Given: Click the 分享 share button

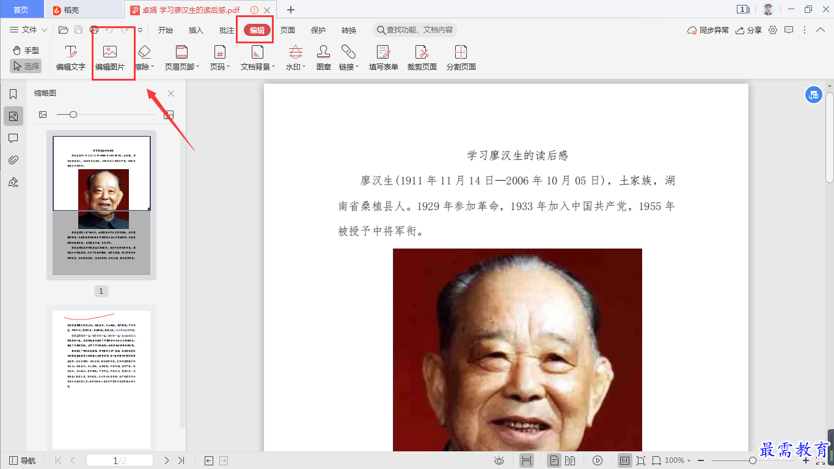Looking at the screenshot, I should tap(749, 30).
